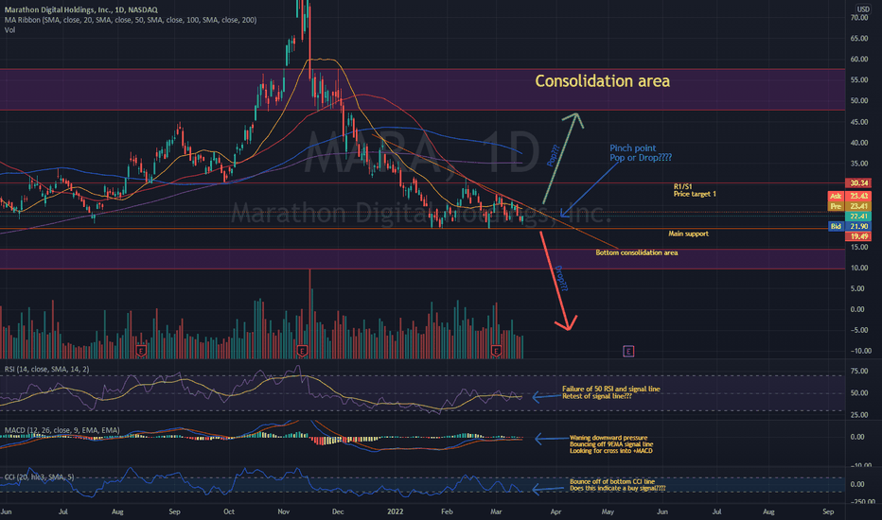The width and height of the screenshot is (882, 520).
Task: Click the 45.00 price axis label
Action: pyautogui.click(x=859, y=122)
